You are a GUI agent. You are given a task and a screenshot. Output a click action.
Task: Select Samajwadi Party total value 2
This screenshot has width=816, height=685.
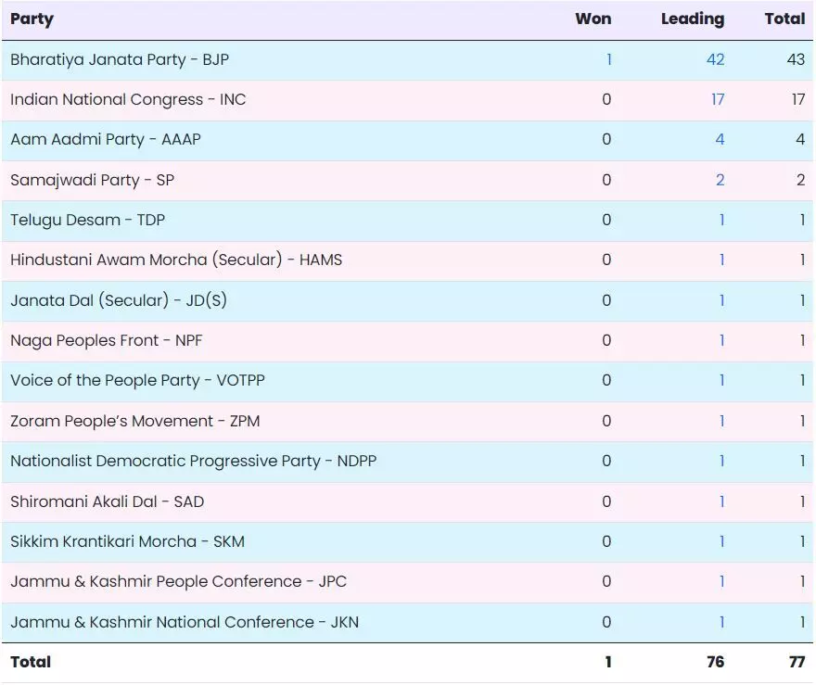coord(800,180)
